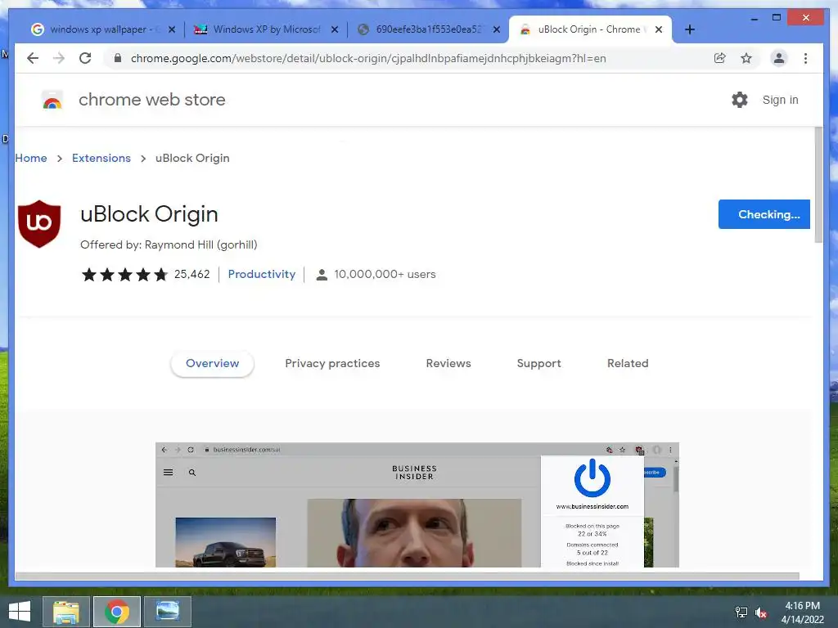Open the picture viewer taskbar icon
838x628 pixels.
167,612
